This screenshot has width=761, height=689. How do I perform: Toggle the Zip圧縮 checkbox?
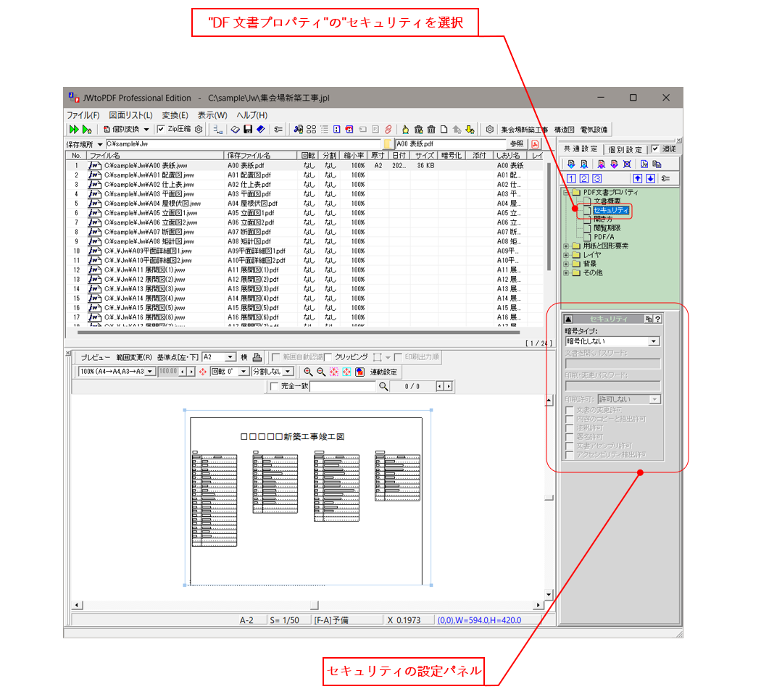[x=161, y=129]
